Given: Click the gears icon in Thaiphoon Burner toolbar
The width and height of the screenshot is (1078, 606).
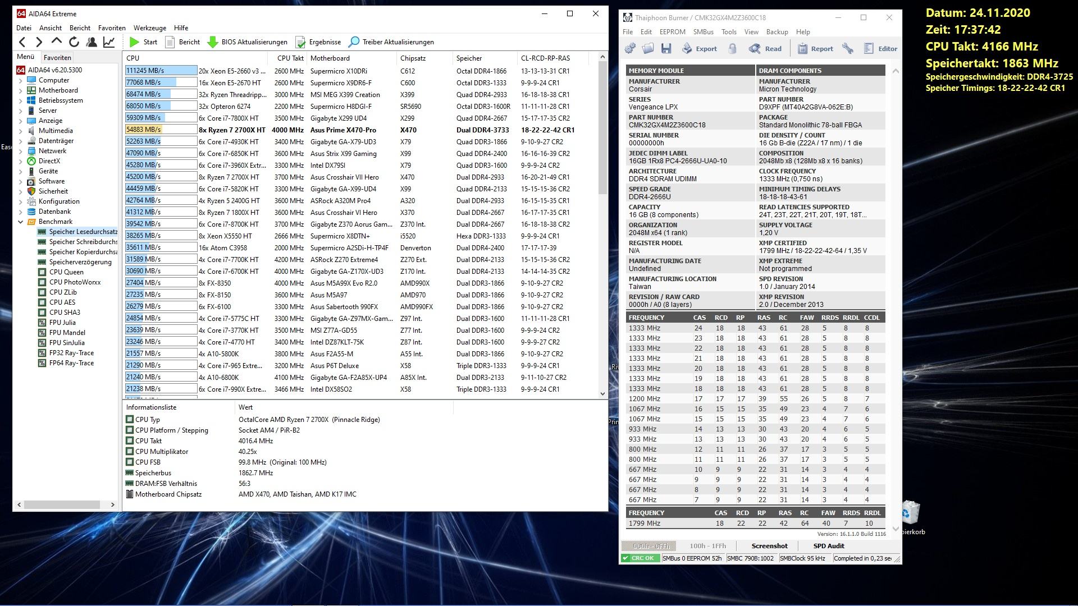Looking at the screenshot, I should (x=630, y=49).
